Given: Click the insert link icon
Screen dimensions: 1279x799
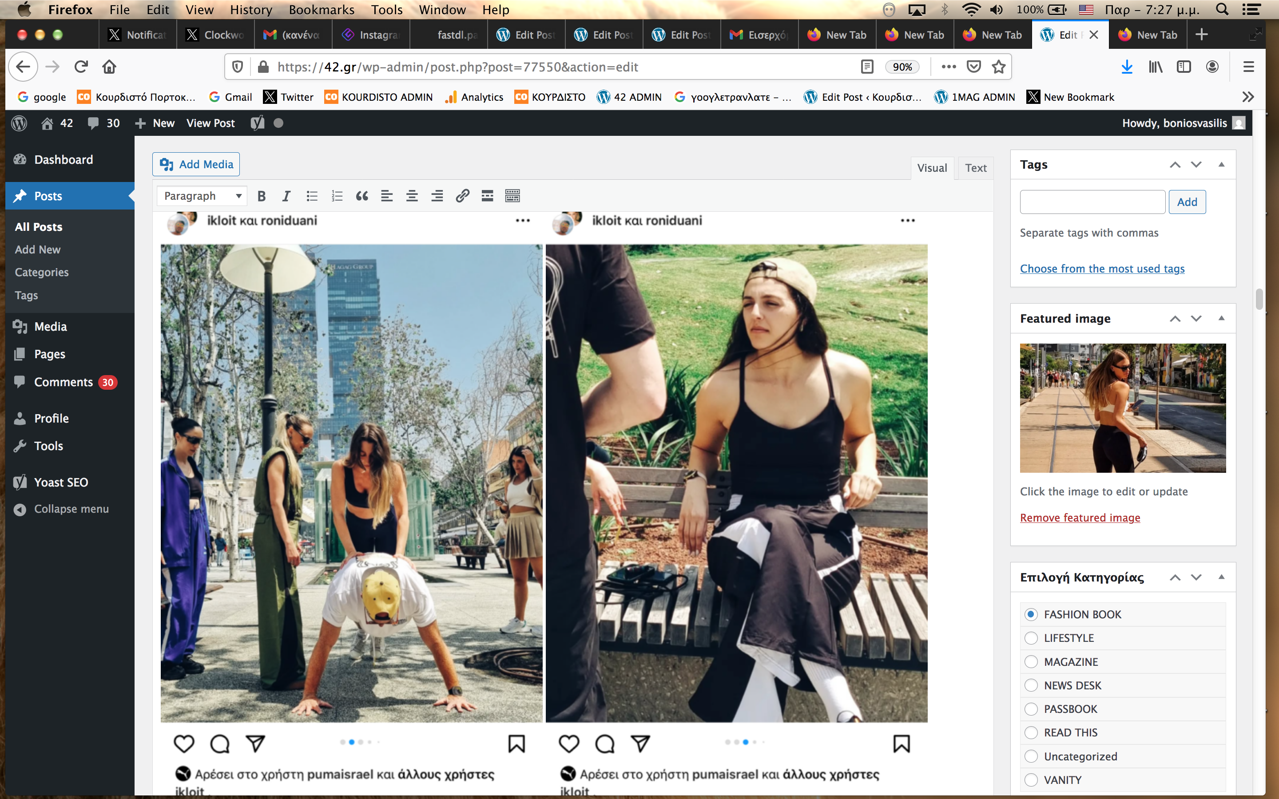Looking at the screenshot, I should pos(462,196).
